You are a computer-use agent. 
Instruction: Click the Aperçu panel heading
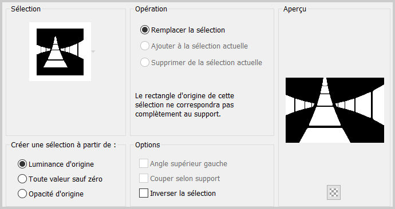pyautogui.click(x=295, y=9)
